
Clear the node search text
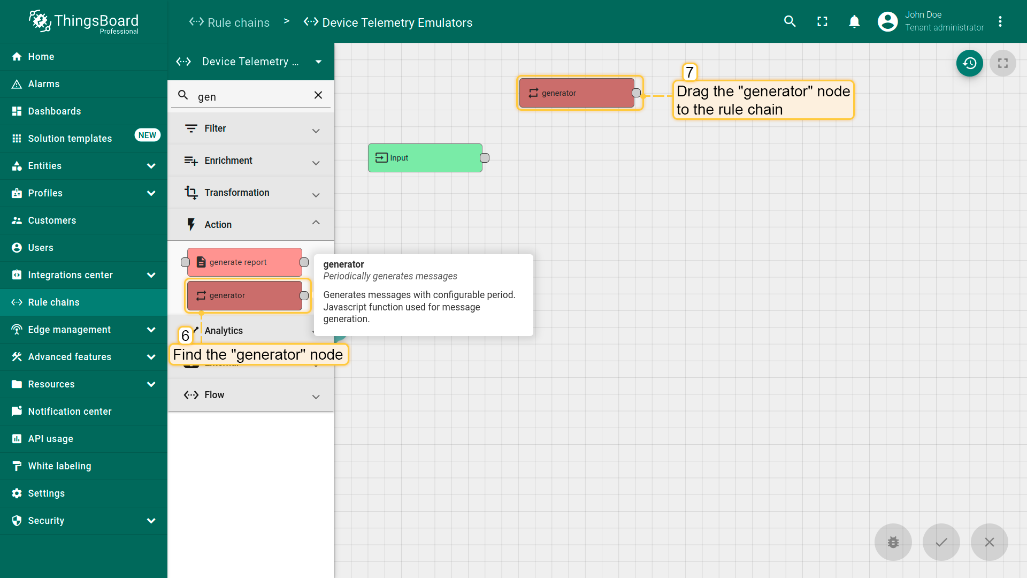pyautogui.click(x=318, y=95)
